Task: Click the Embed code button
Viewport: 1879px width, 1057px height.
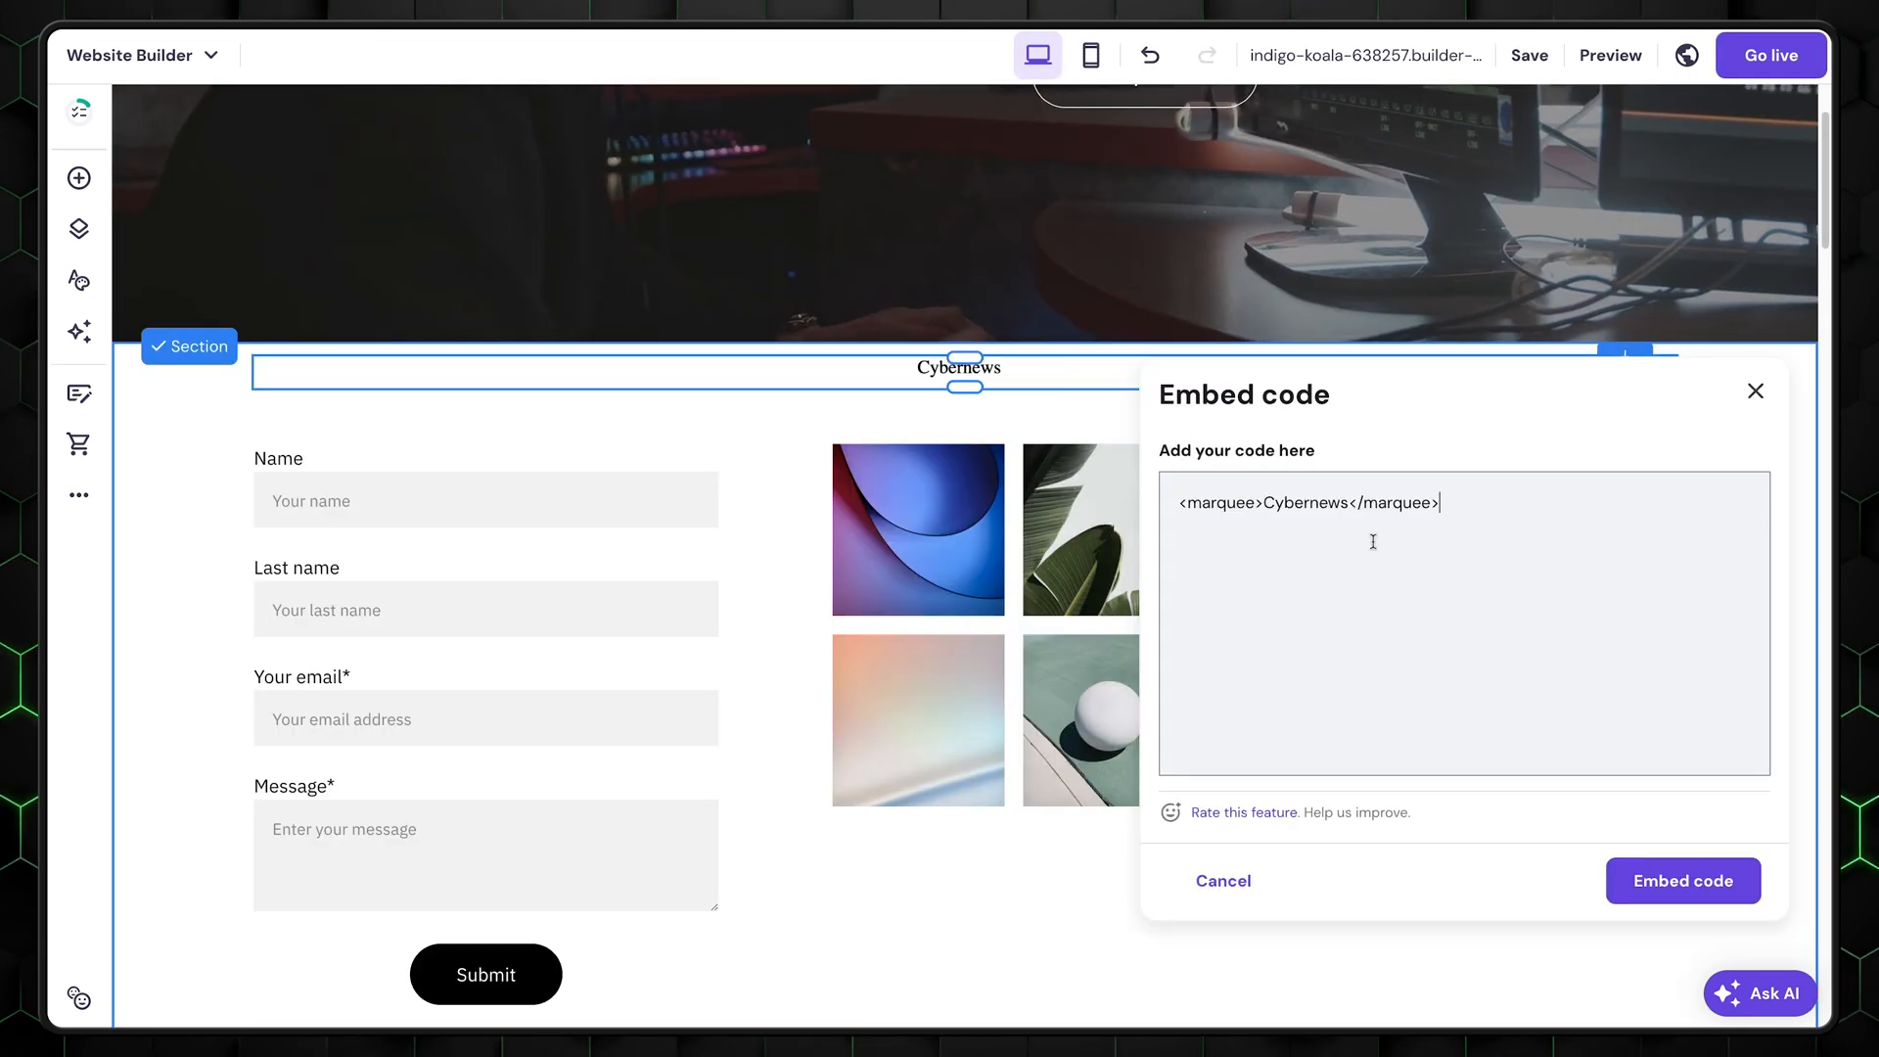Action: coord(1683,880)
